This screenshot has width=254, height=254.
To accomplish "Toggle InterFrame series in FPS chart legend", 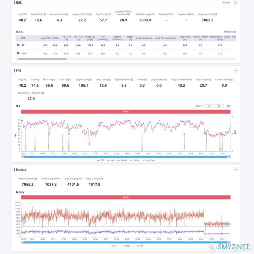I will pos(149,160).
